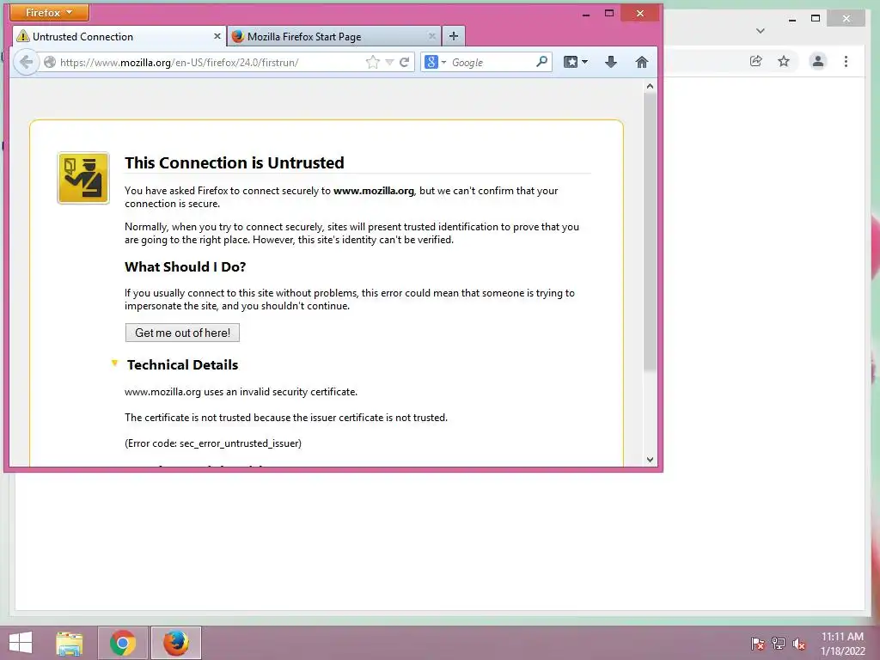The height and width of the screenshot is (660, 880).
Task: Open the Firefox downloads arrow
Action: click(x=611, y=62)
